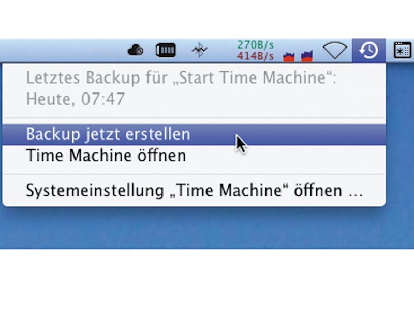Click the cloud sync icon in menu bar

click(x=136, y=50)
